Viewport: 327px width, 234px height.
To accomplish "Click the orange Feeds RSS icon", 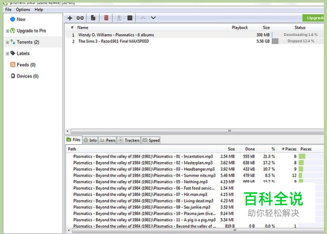I will (13, 65).
